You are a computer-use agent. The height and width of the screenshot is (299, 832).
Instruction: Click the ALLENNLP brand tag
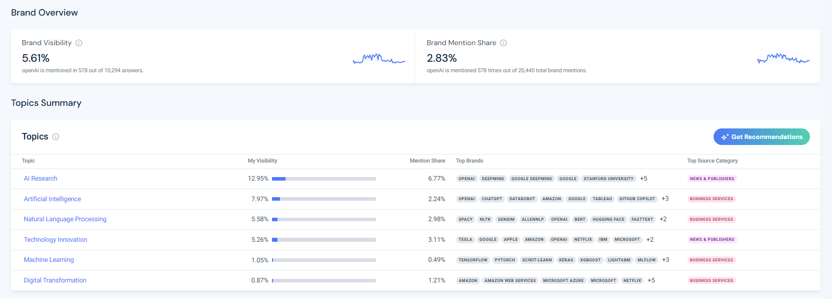coord(532,219)
